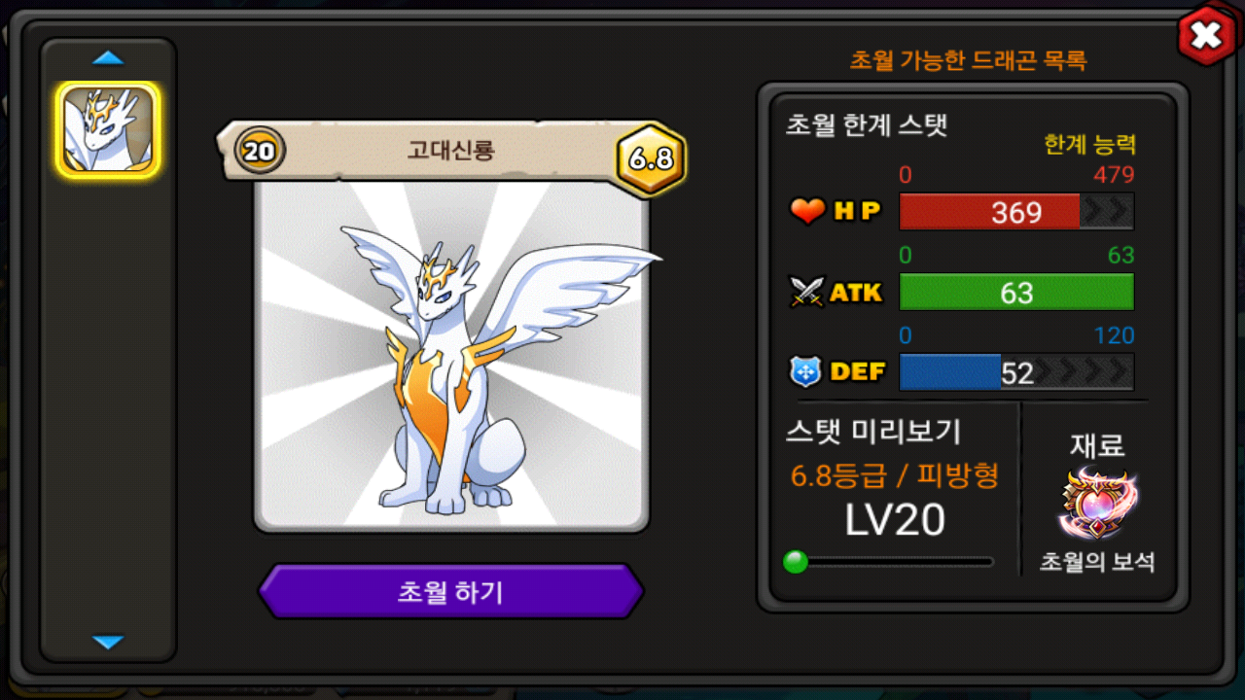The image size is (1245, 700).
Task: Close the transcendence dialog with the red X
Action: tap(1206, 37)
